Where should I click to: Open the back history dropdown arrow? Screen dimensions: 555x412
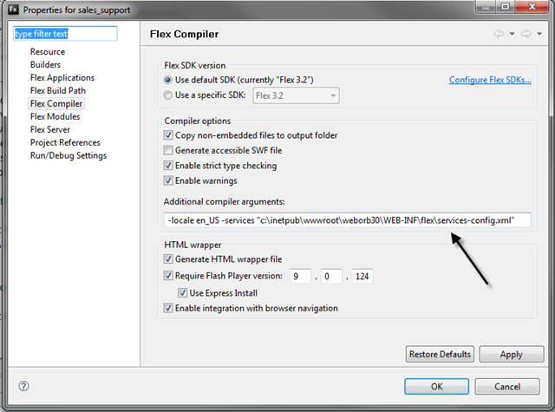pyautogui.click(x=512, y=34)
